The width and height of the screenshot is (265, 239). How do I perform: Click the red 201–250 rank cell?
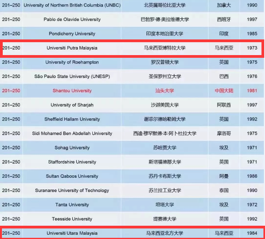(11, 91)
